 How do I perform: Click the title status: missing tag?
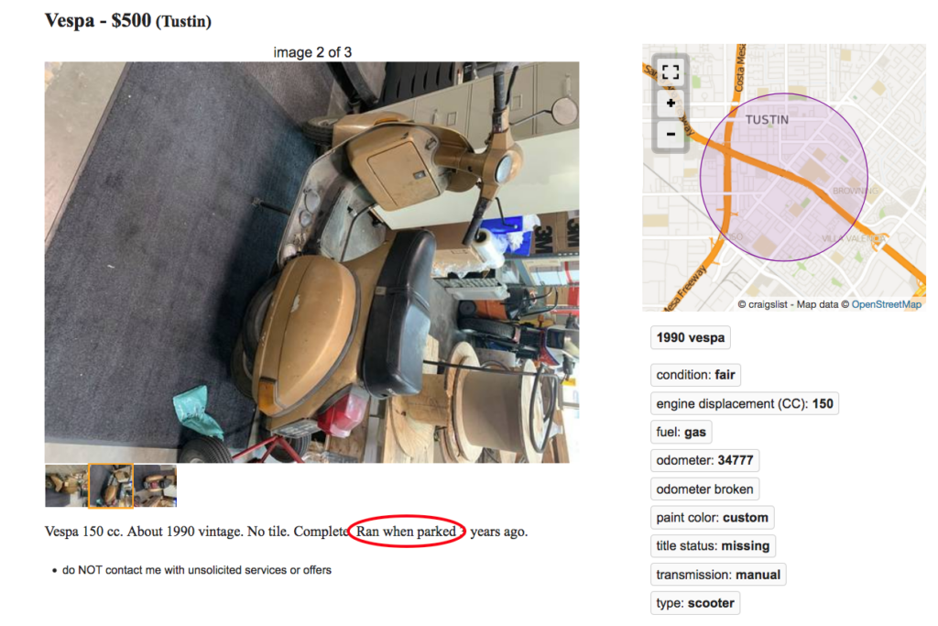point(713,546)
